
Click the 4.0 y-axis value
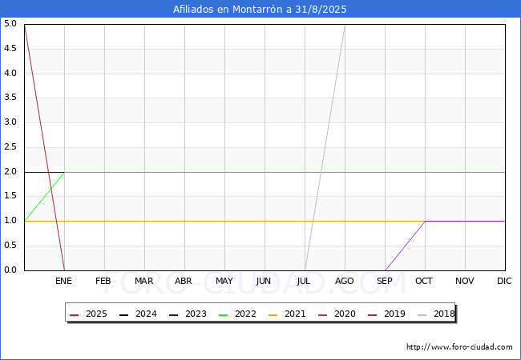coord(10,74)
